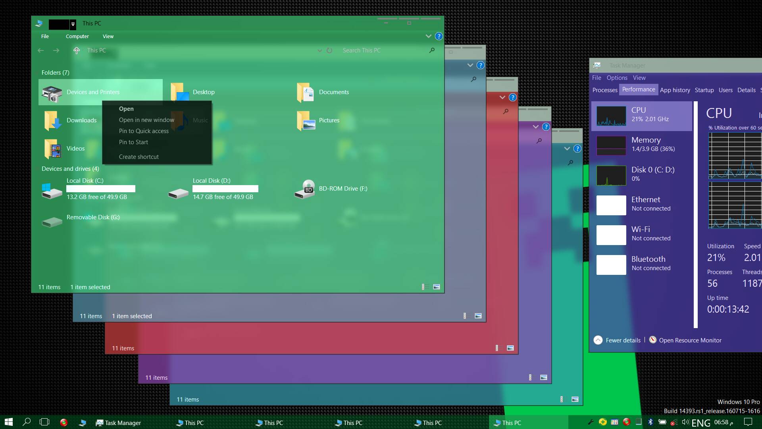762x429 pixels.
Task: Refresh the This PC address bar
Action: [329, 50]
